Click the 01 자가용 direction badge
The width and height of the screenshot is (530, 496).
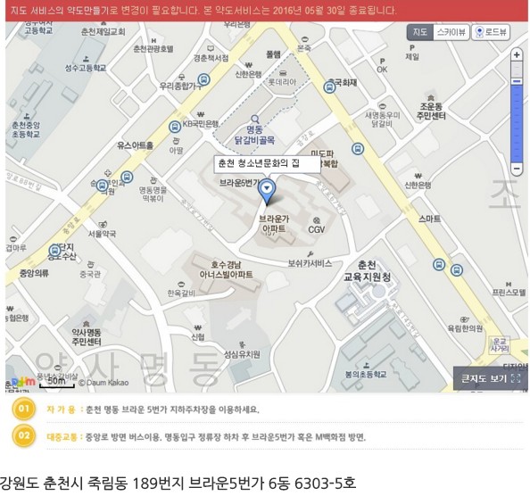tap(24, 409)
